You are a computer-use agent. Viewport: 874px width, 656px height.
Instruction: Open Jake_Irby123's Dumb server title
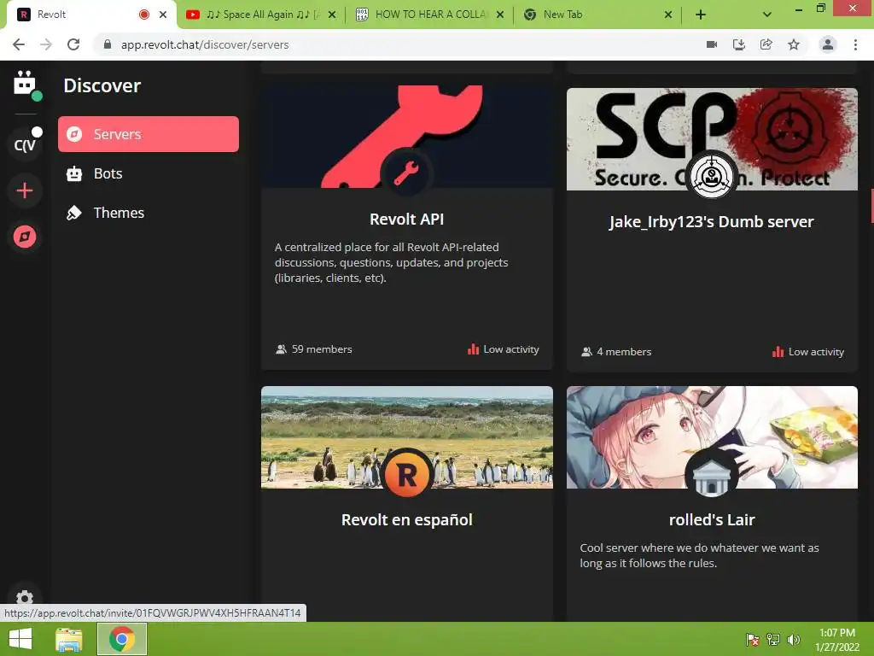[712, 222]
